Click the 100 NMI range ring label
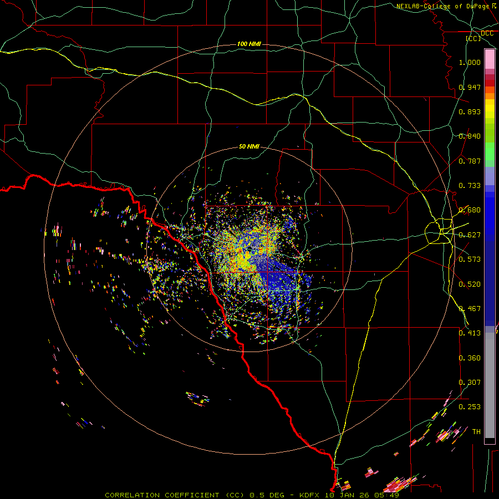Viewport: 499px width, 499px height. point(249,44)
